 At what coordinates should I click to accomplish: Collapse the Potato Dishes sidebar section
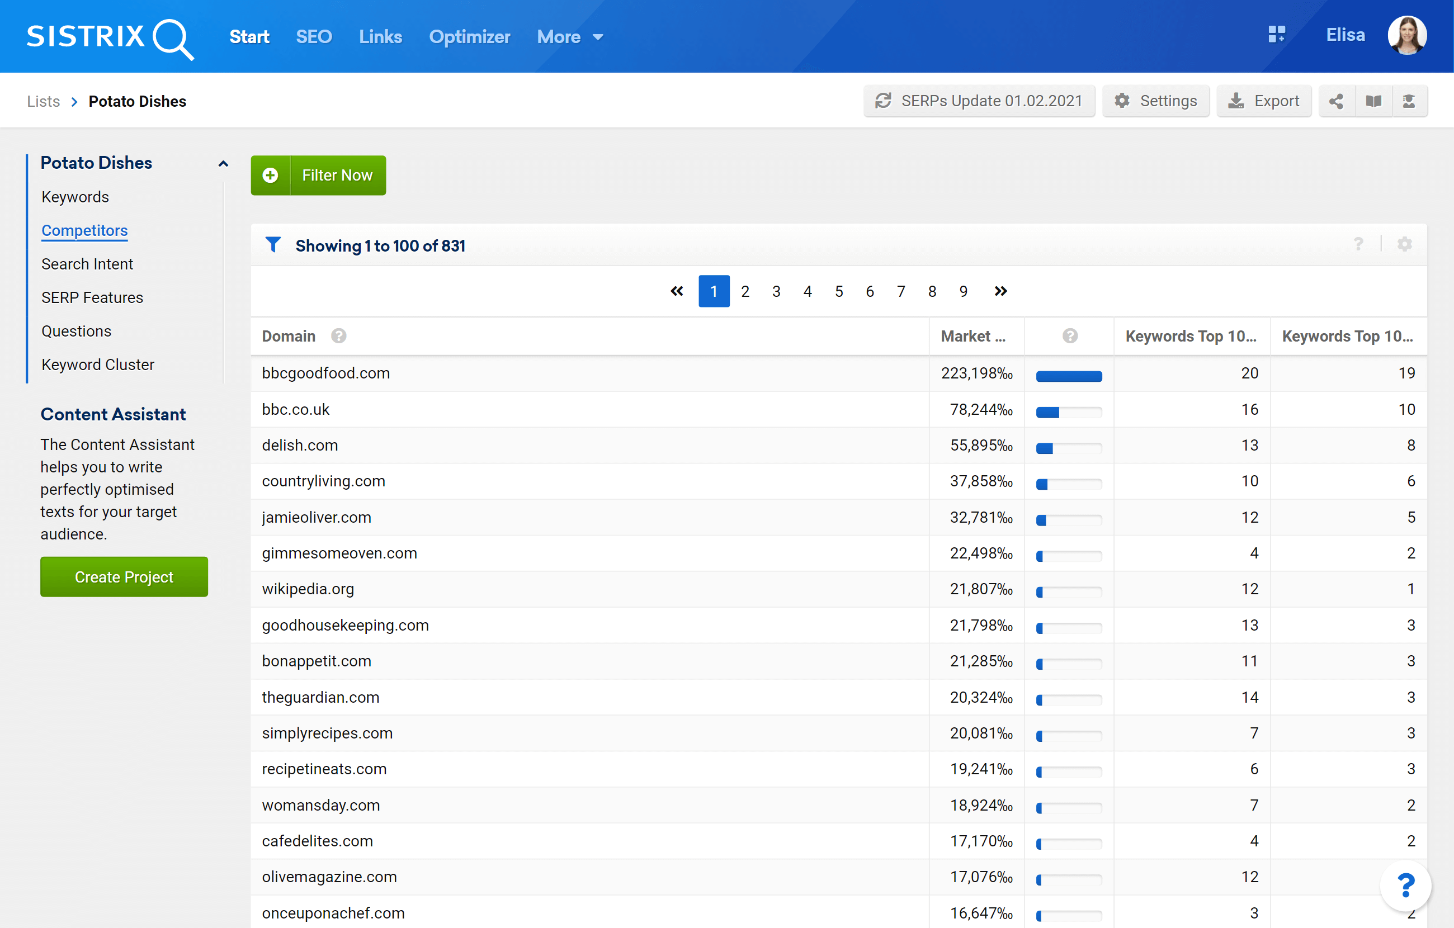223,164
